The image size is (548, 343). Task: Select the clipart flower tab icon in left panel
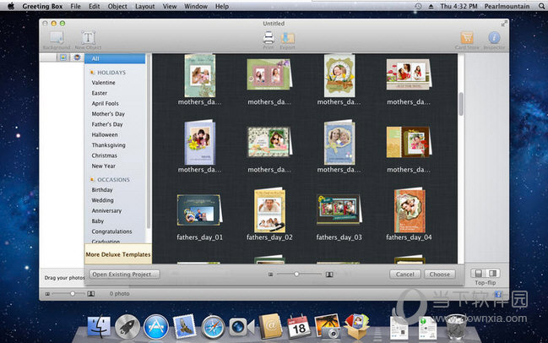[77, 57]
